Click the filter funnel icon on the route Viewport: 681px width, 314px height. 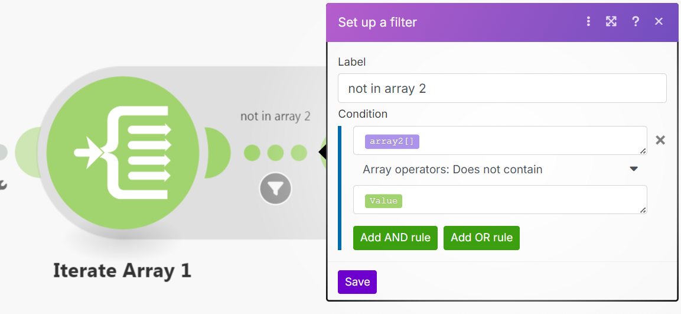tap(275, 189)
